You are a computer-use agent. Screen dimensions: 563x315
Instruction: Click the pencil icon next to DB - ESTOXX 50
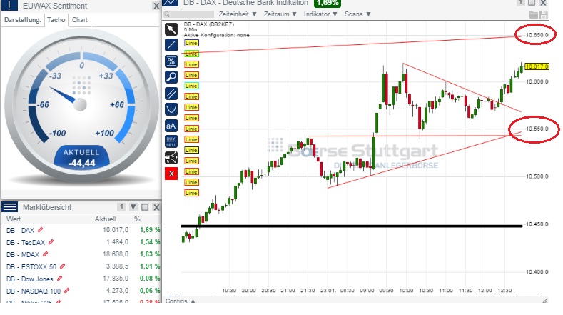coord(63,266)
